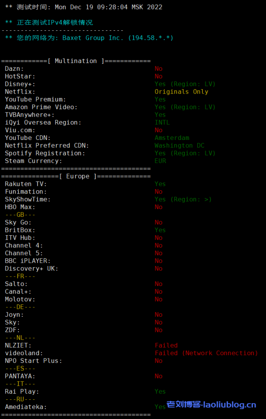266x419 pixels.
Task: Click the ---FR--- region divider
Action: [x=20, y=276]
